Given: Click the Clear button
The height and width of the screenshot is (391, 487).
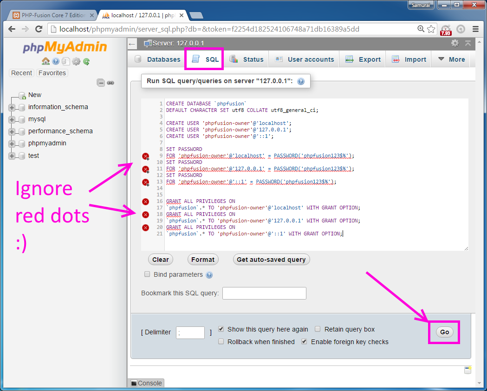Looking at the screenshot, I should (161, 260).
